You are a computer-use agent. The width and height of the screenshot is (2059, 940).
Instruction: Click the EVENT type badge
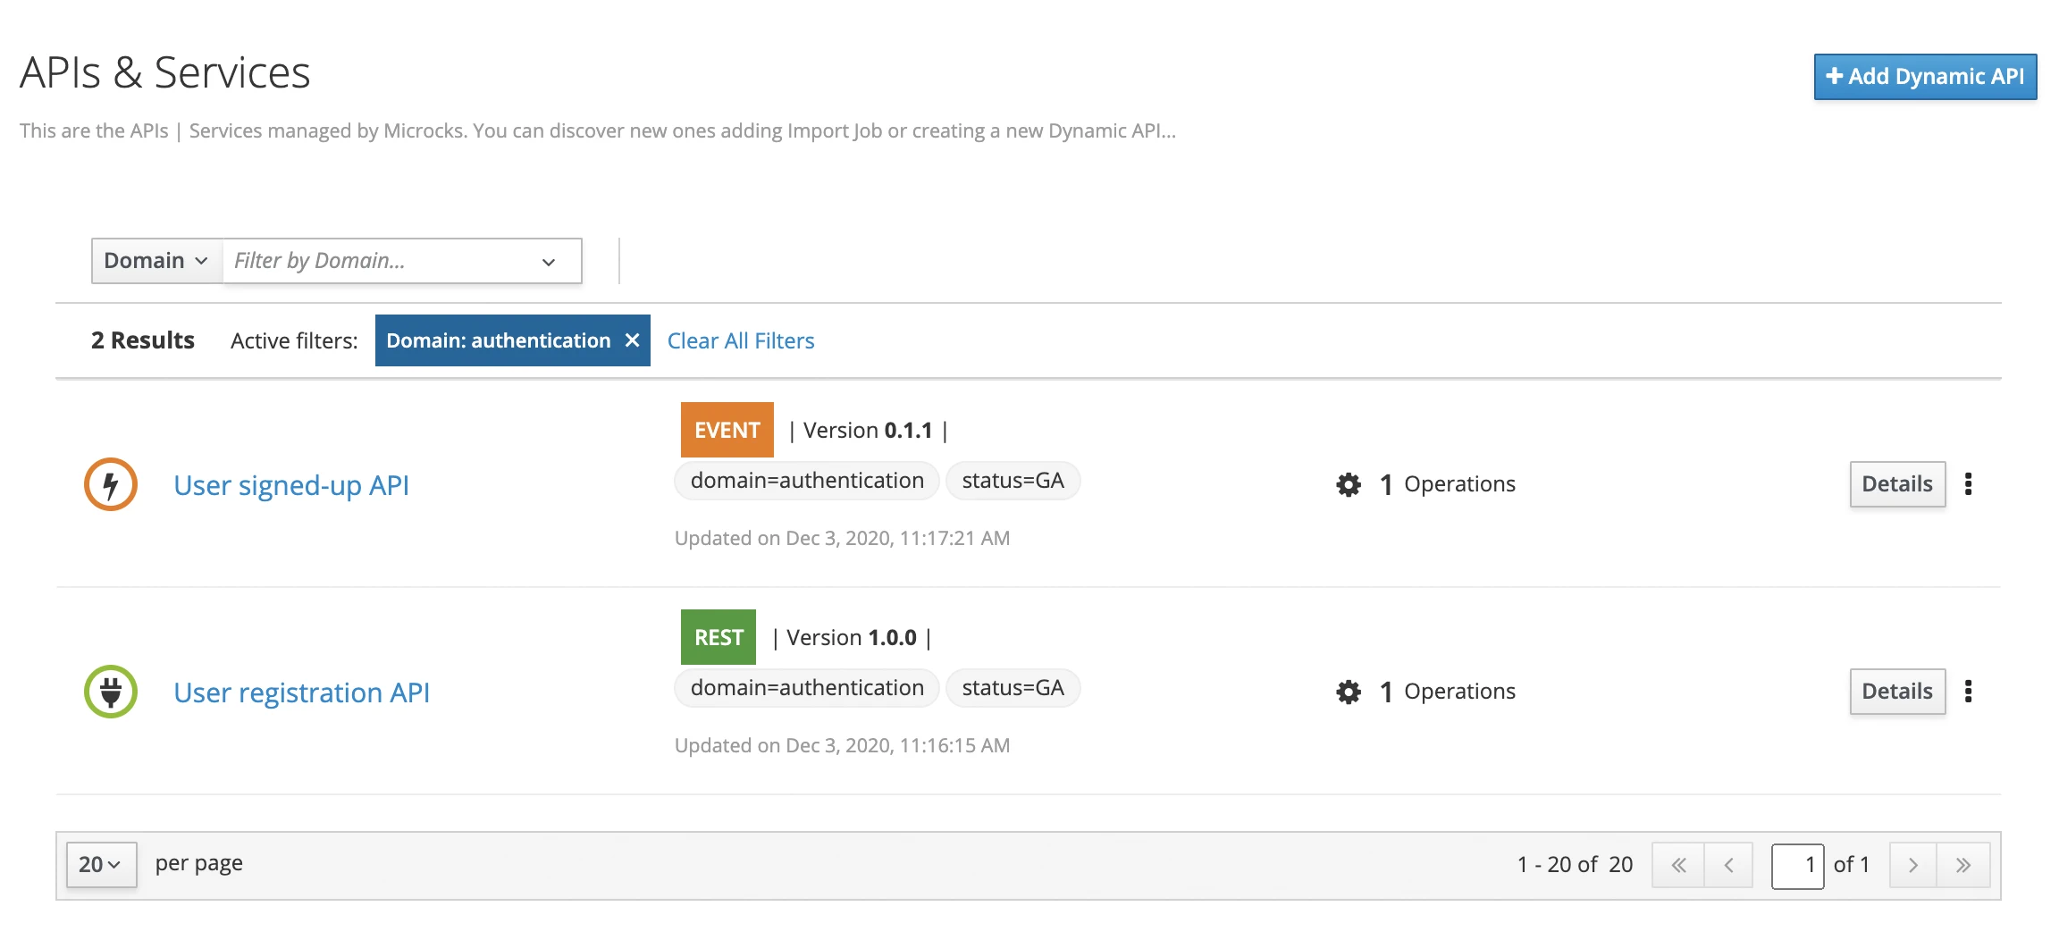[727, 430]
